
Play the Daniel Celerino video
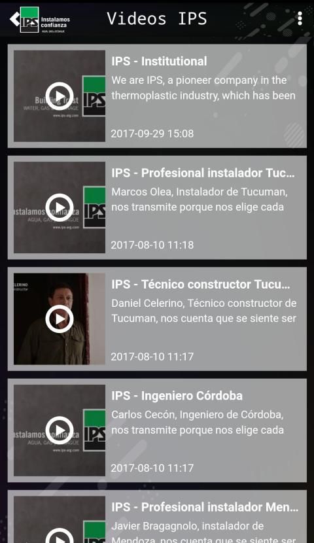tap(60, 319)
